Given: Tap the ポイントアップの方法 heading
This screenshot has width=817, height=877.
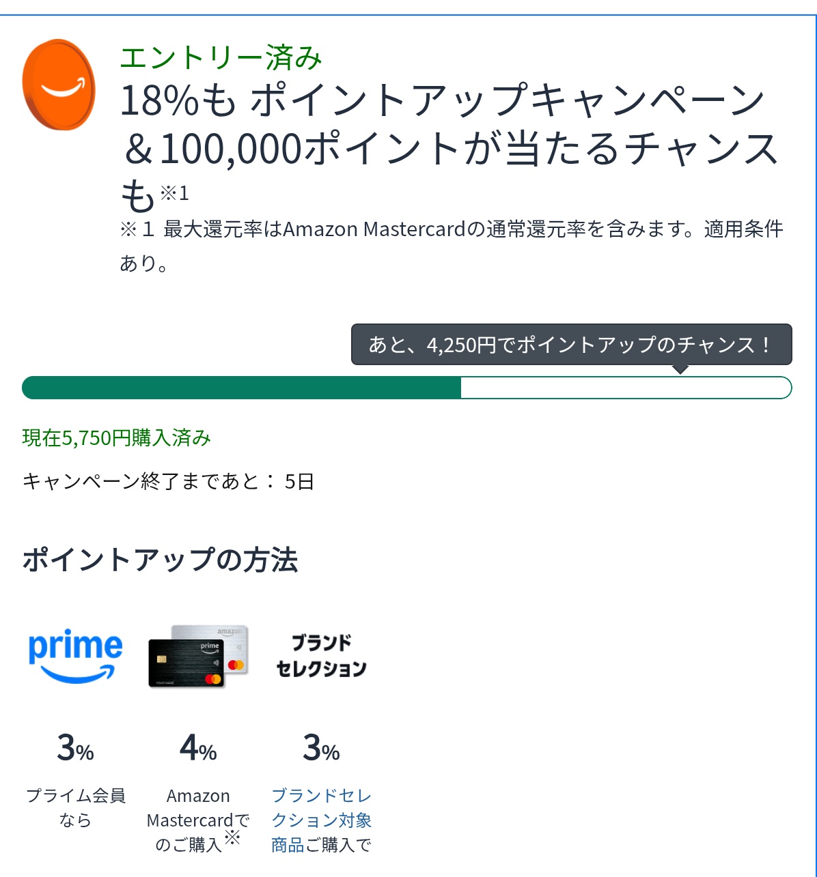Looking at the screenshot, I should tap(160, 560).
